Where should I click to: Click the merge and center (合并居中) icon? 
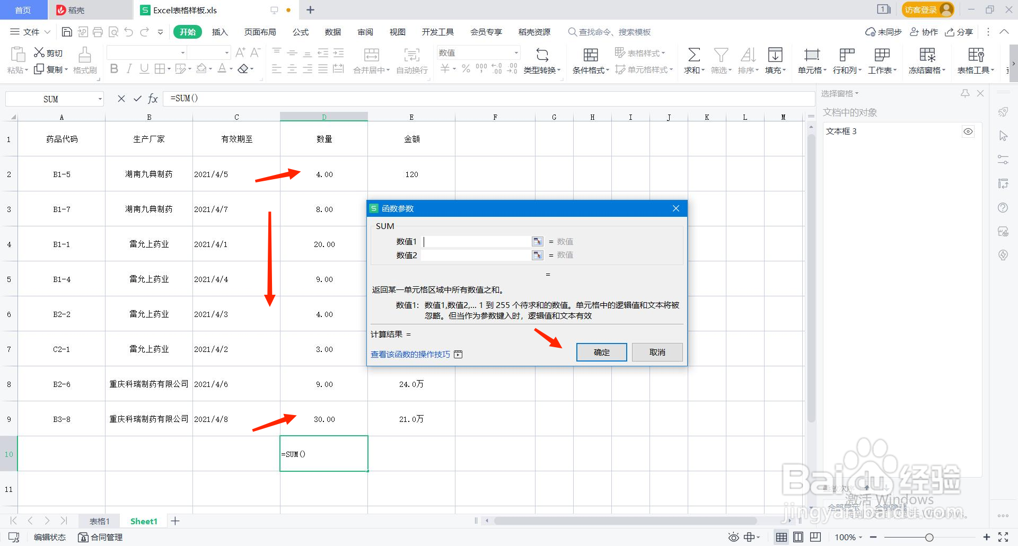371,55
